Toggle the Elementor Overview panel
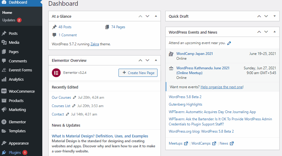The height and width of the screenshot is (156, 282). (156, 60)
